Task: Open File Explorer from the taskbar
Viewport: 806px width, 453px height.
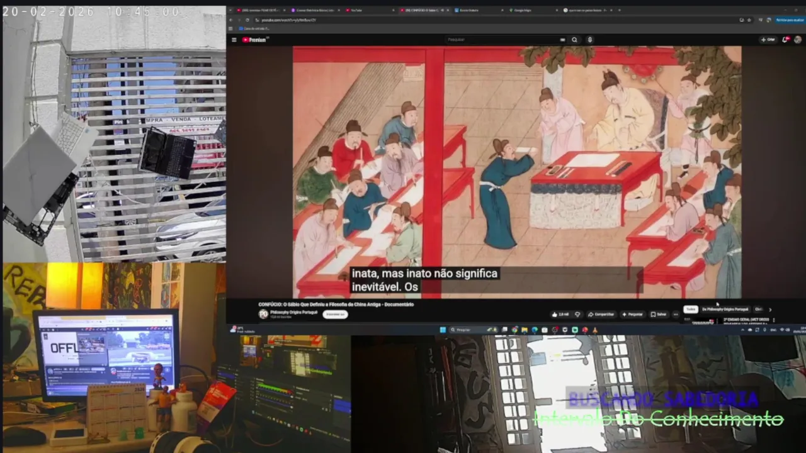Action: tap(525, 330)
